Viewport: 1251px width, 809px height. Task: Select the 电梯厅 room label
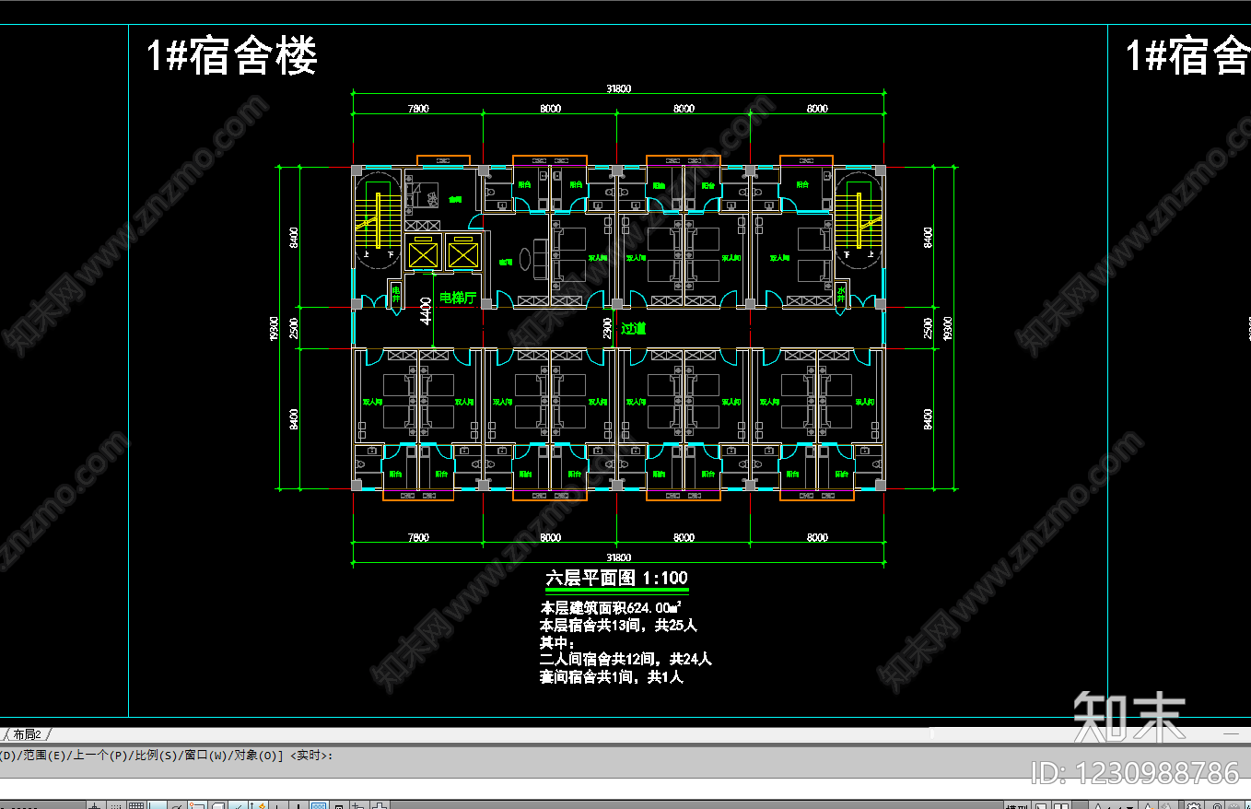click(x=457, y=298)
